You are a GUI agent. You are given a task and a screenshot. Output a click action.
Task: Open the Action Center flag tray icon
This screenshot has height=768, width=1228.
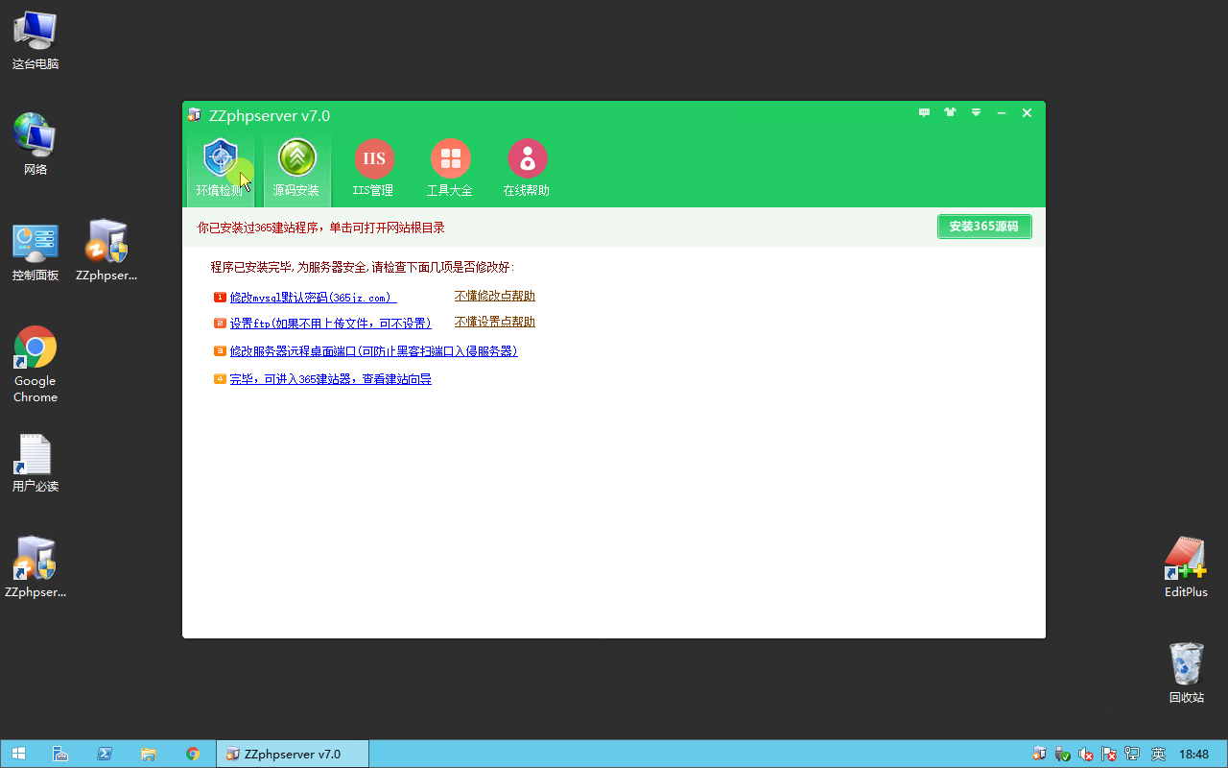click(x=1109, y=754)
